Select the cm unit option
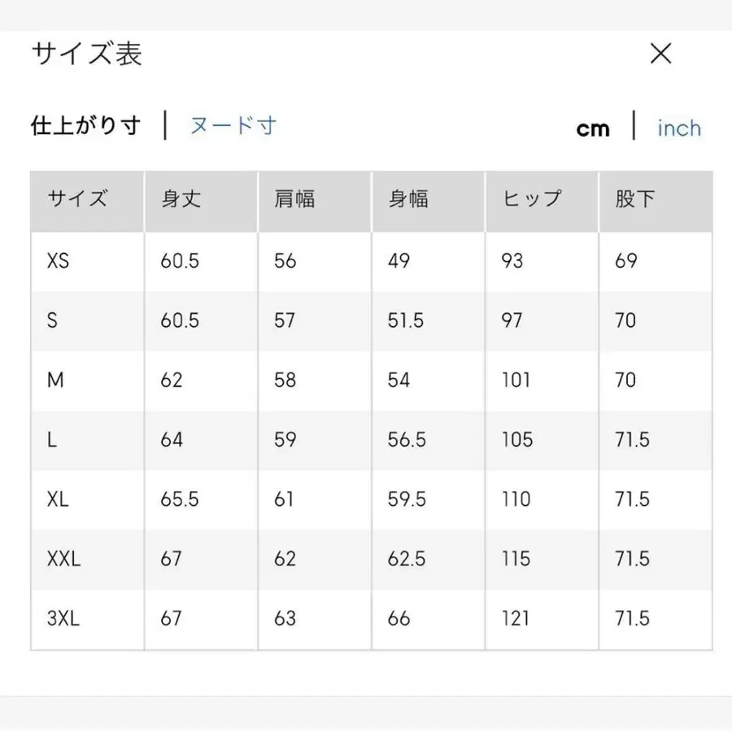The height and width of the screenshot is (732, 732). [593, 128]
